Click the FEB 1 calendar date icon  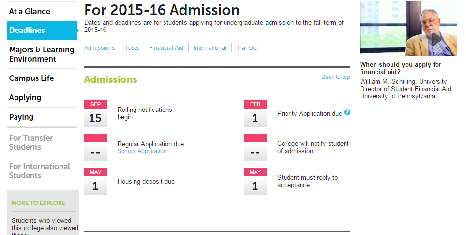(255, 114)
